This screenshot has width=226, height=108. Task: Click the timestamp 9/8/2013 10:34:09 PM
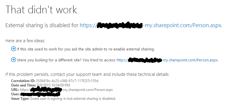53,85
